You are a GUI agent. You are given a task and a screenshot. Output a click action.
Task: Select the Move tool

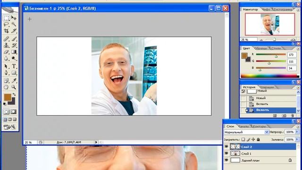pos(14,18)
